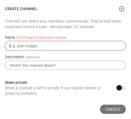Click the "#proj-budget" example text
Screen dimensions: 131x119
(x=61, y=27)
